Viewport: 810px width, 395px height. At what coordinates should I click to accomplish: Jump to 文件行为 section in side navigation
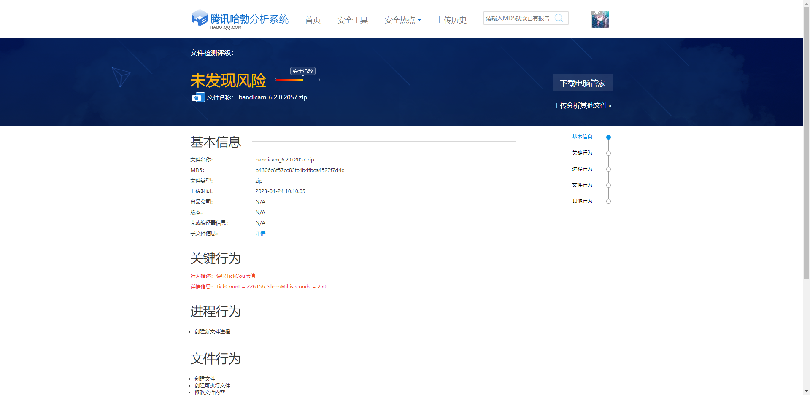coord(582,185)
